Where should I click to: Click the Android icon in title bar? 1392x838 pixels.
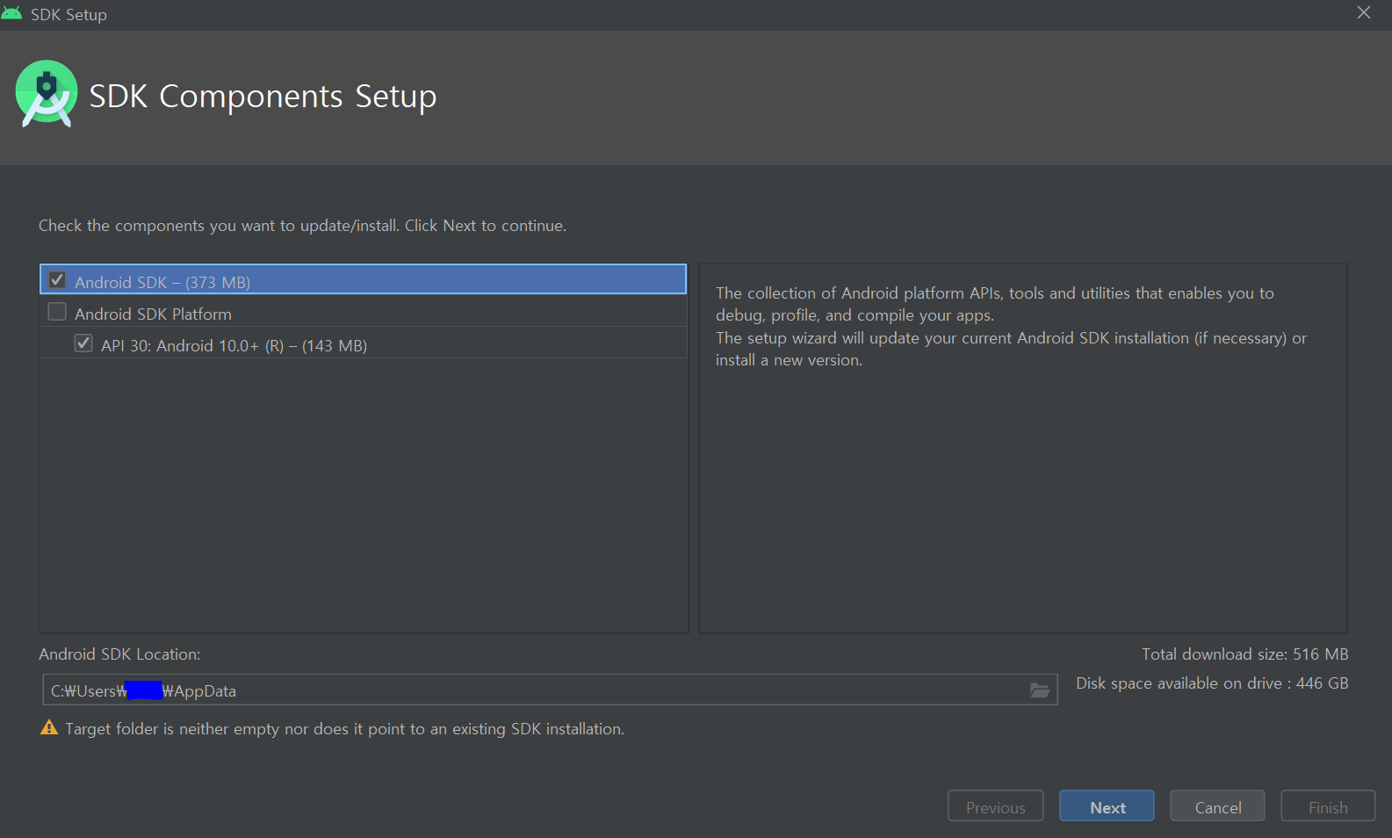(12, 14)
